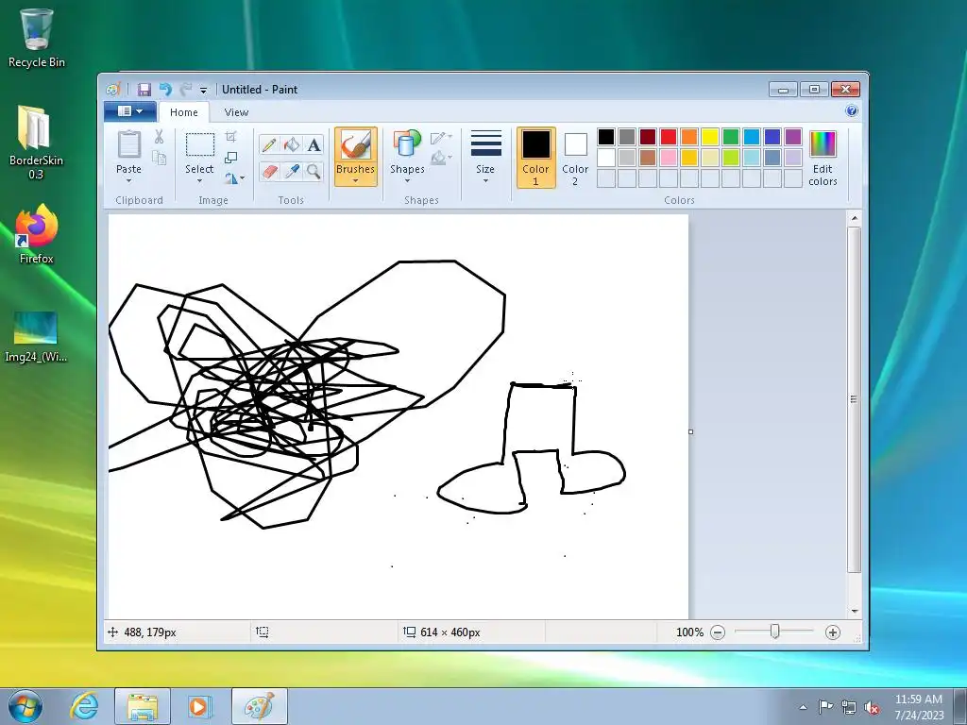Switch to the Home ribbon tab

(x=184, y=112)
